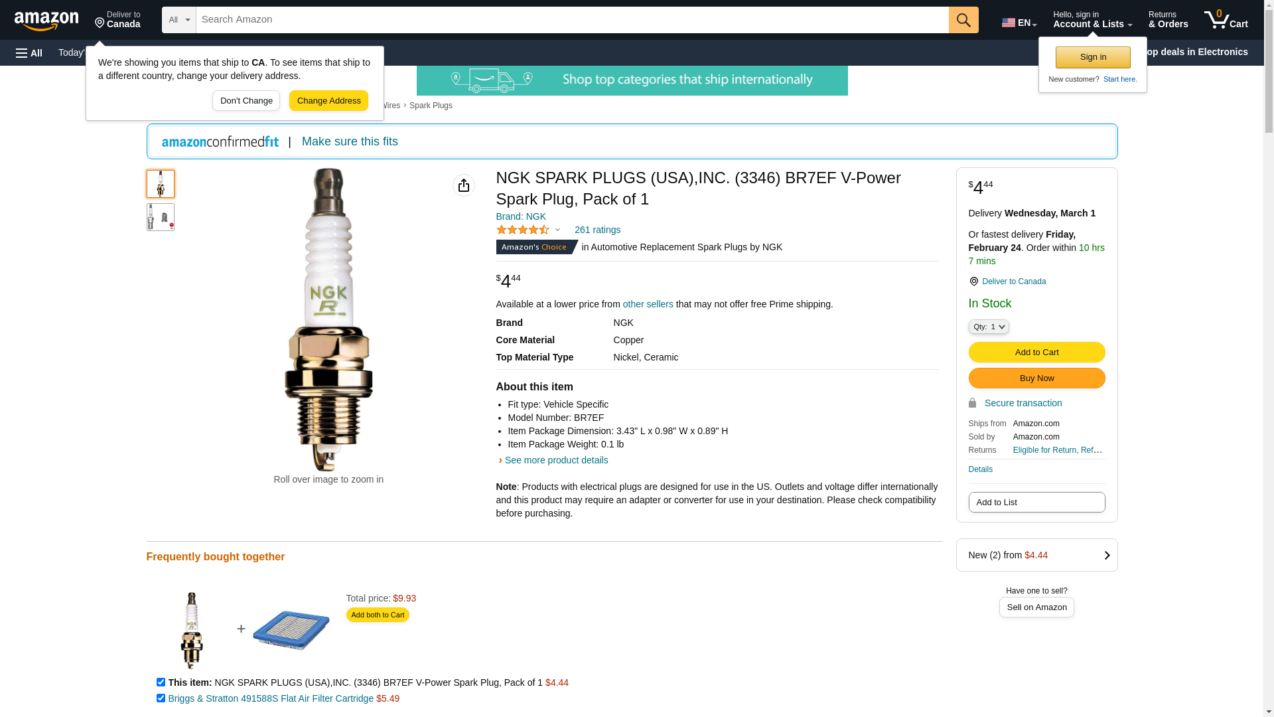Open the Qty quantity dropdown

pyautogui.click(x=989, y=327)
